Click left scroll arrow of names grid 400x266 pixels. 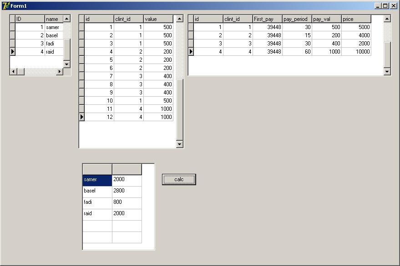pos(13,72)
